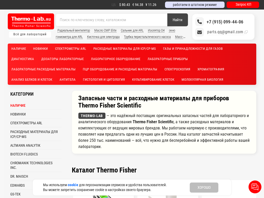Image resolution: width=264 pixels, height=198 pixels.
Task: Open cookie policy link in banner
Action: click(73, 185)
